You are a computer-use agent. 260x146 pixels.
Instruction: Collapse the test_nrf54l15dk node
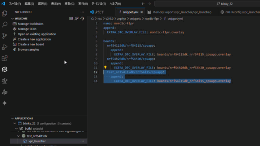(18, 136)
